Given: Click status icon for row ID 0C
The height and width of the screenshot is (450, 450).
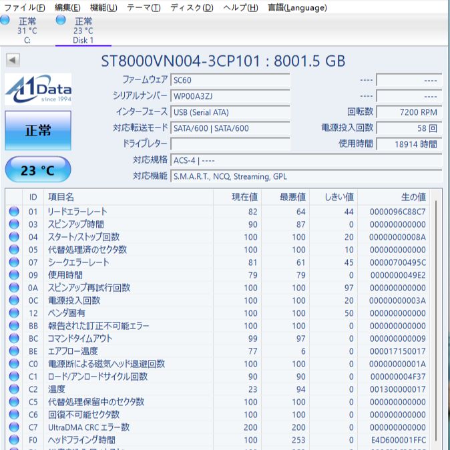Looking at the screenshot, I should click(14, 300).
